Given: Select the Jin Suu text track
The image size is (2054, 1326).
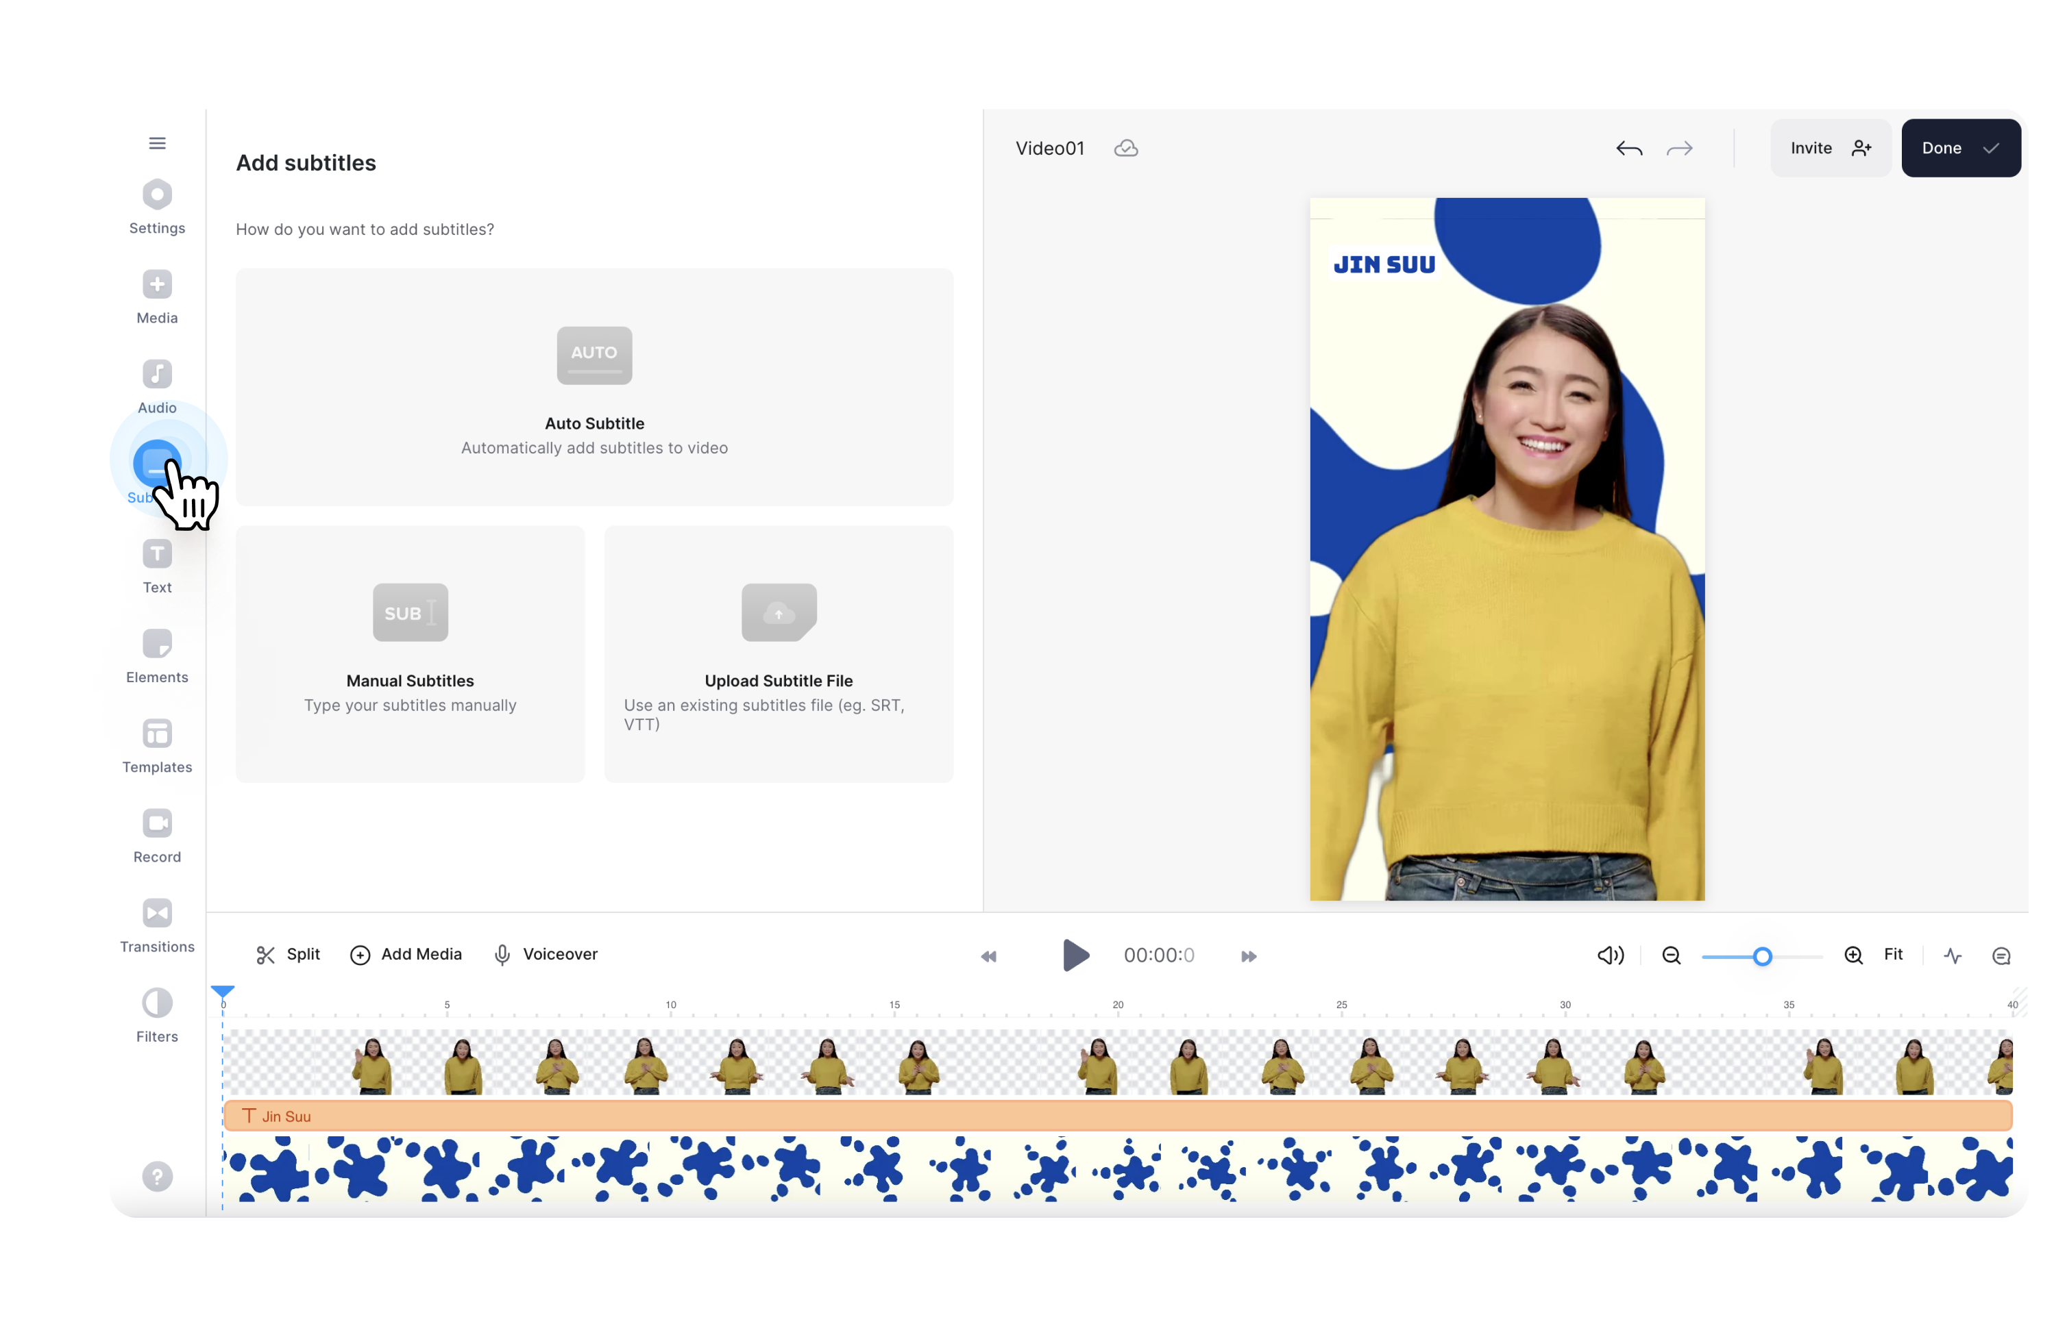Looking at the screenshot, I should (x=1116, y=1116).
